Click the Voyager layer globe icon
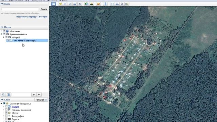The image size is (217, 122). coord(9,106)
